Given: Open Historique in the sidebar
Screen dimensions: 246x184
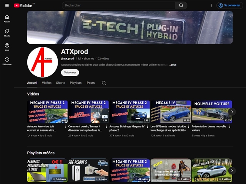Looking at the screenshot, I should [7, 61].
